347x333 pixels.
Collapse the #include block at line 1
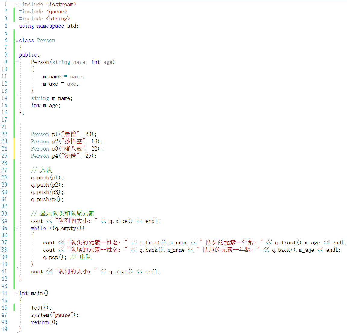[17, 4]
